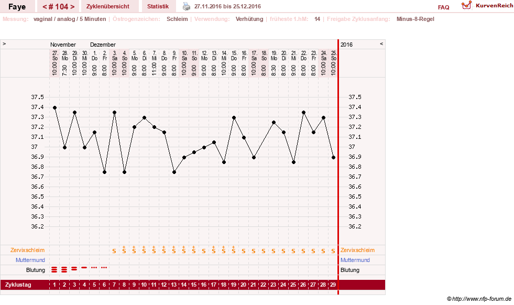Screen dimensions: 514x305
Task: Click the 'Minus-8-Regel' setting value
Action: (x=415, y=19)
